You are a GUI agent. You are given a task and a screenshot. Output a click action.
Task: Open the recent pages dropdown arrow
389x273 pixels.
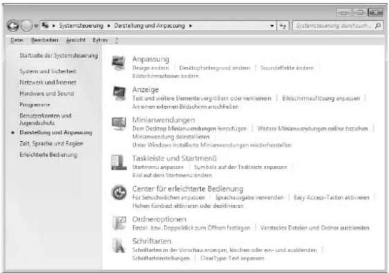(36, 26)
